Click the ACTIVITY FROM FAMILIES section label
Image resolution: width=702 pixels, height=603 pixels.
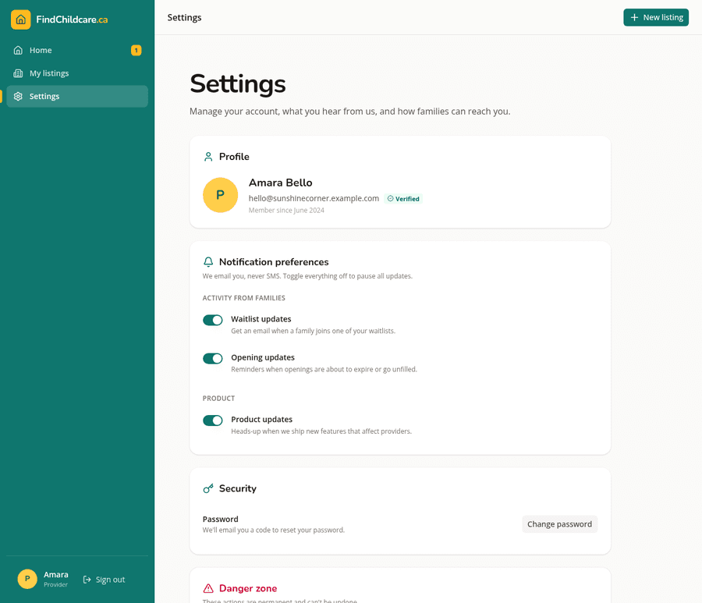point(243,298)
